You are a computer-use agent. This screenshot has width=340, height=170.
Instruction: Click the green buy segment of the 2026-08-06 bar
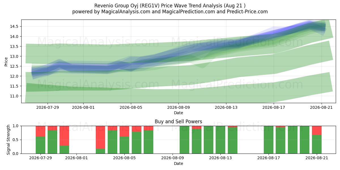[137, 143]
